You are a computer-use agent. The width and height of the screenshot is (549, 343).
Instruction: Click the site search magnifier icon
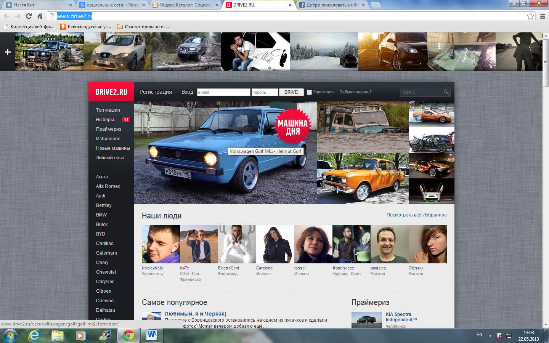pyautogui.click(x=446, y=92)
